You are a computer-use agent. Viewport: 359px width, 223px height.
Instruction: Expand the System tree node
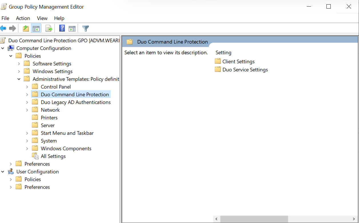click(x=27, y=140)
